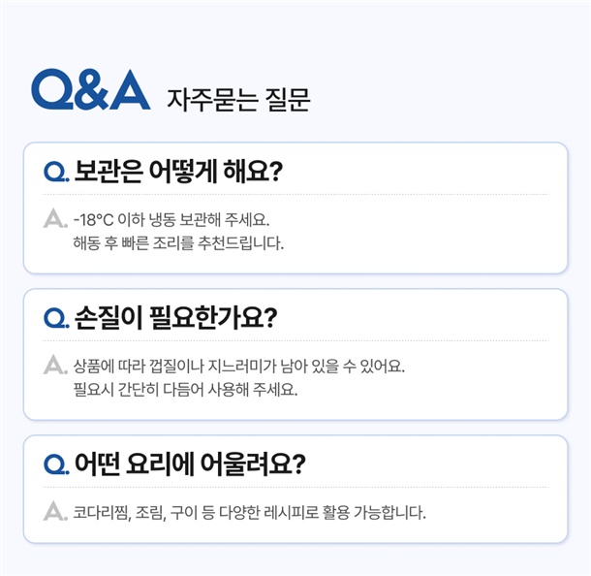
Task: Click the first FAQ card about storage
Action: (295, 208)
